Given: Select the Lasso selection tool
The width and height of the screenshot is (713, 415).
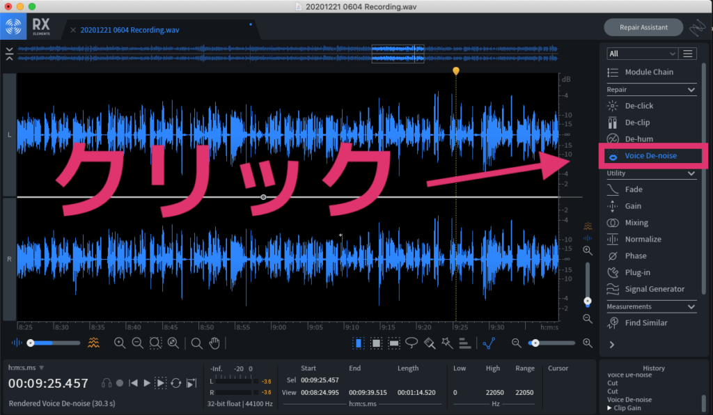Looking at the screenshot, I should click(412, 343).
